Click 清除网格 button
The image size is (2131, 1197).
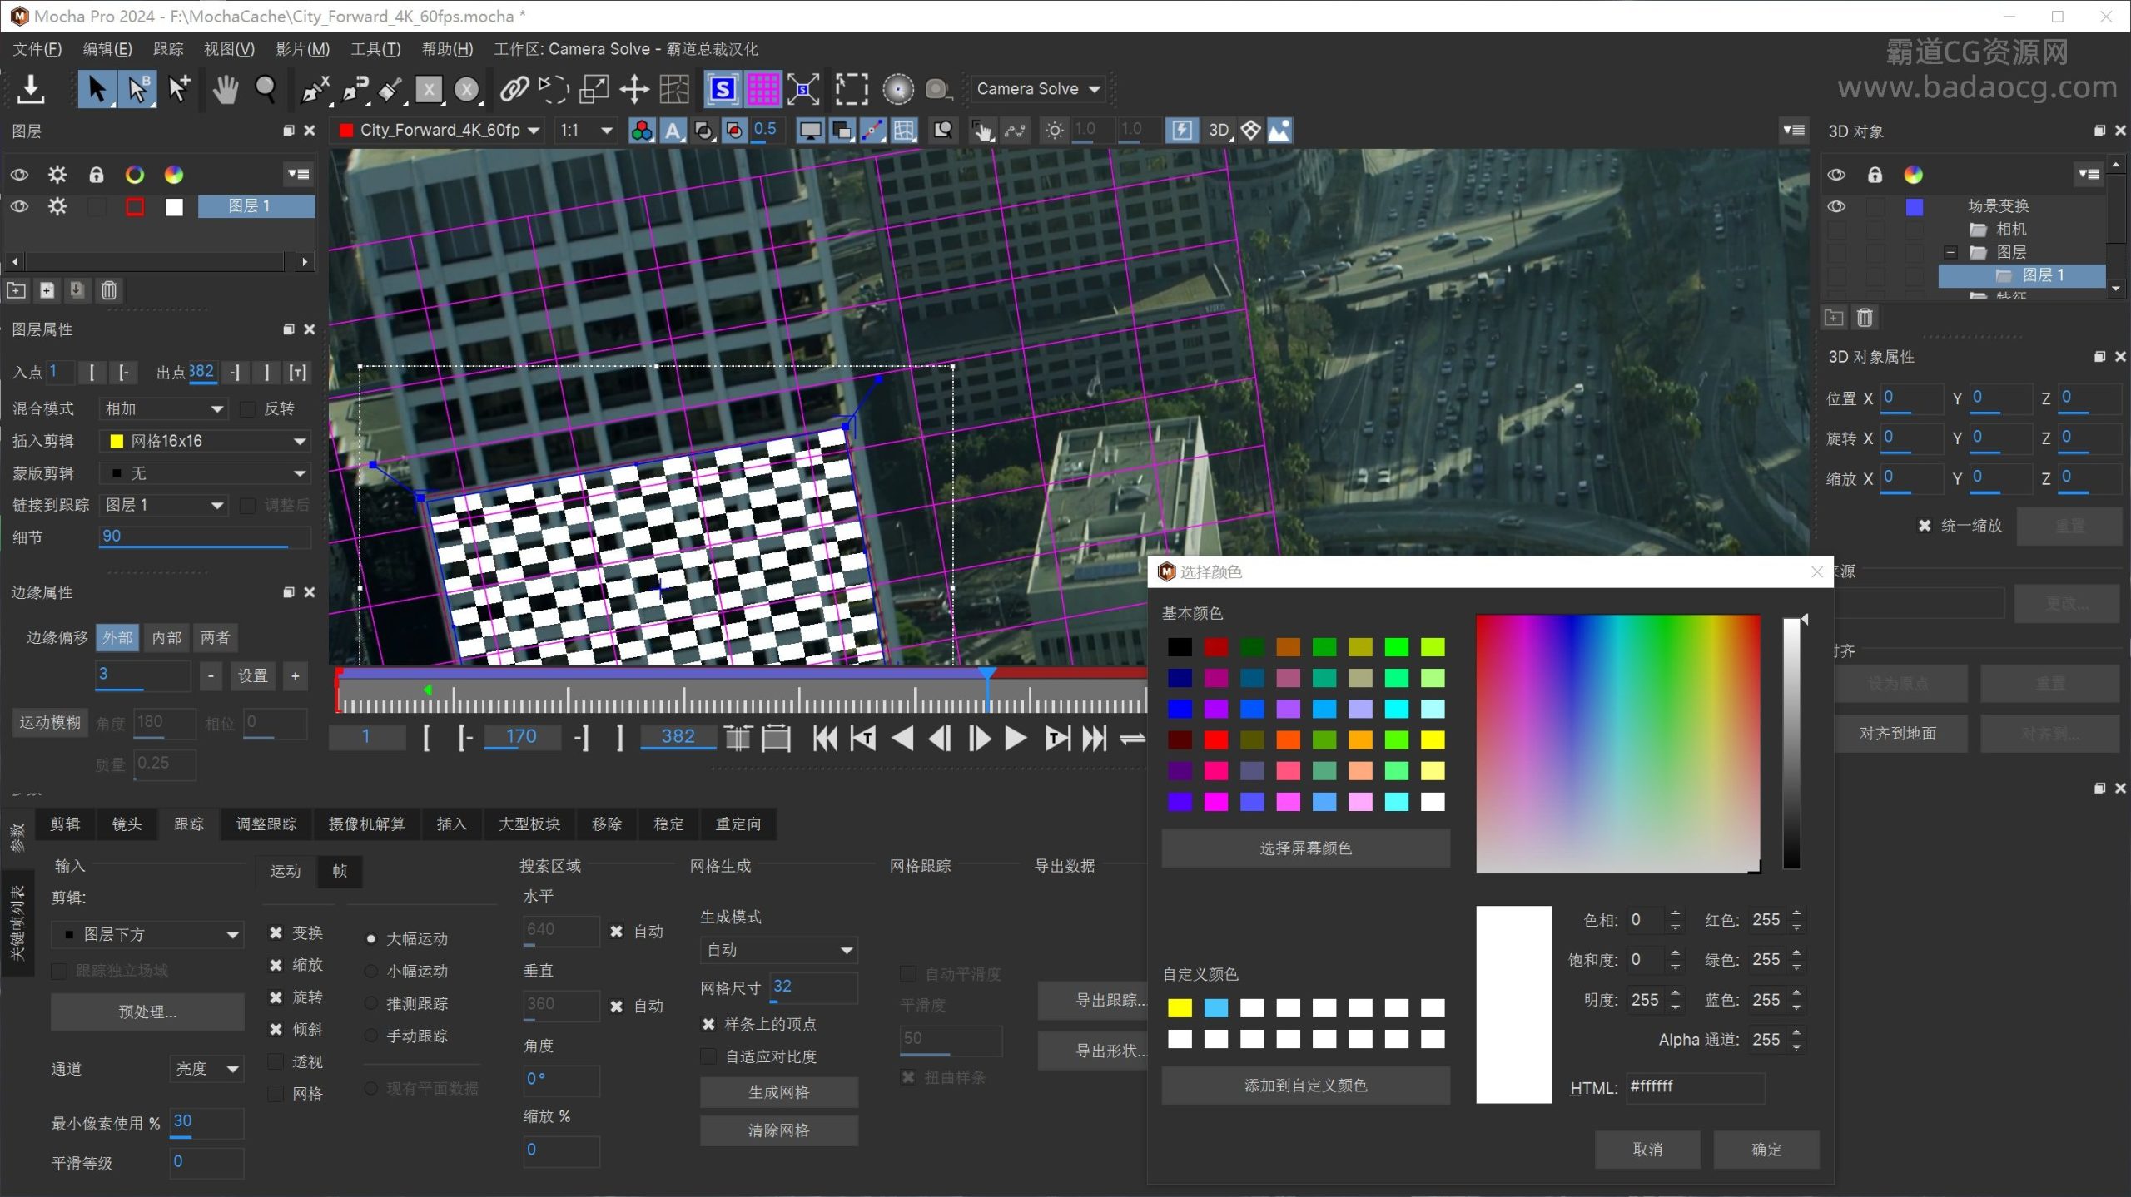coord(778,1130)
